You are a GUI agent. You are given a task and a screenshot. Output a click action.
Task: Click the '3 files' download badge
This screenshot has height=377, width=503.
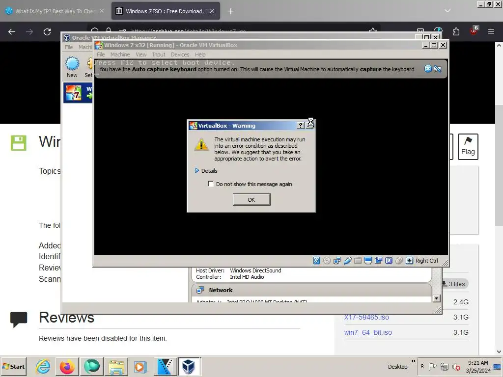click(454, 284)
